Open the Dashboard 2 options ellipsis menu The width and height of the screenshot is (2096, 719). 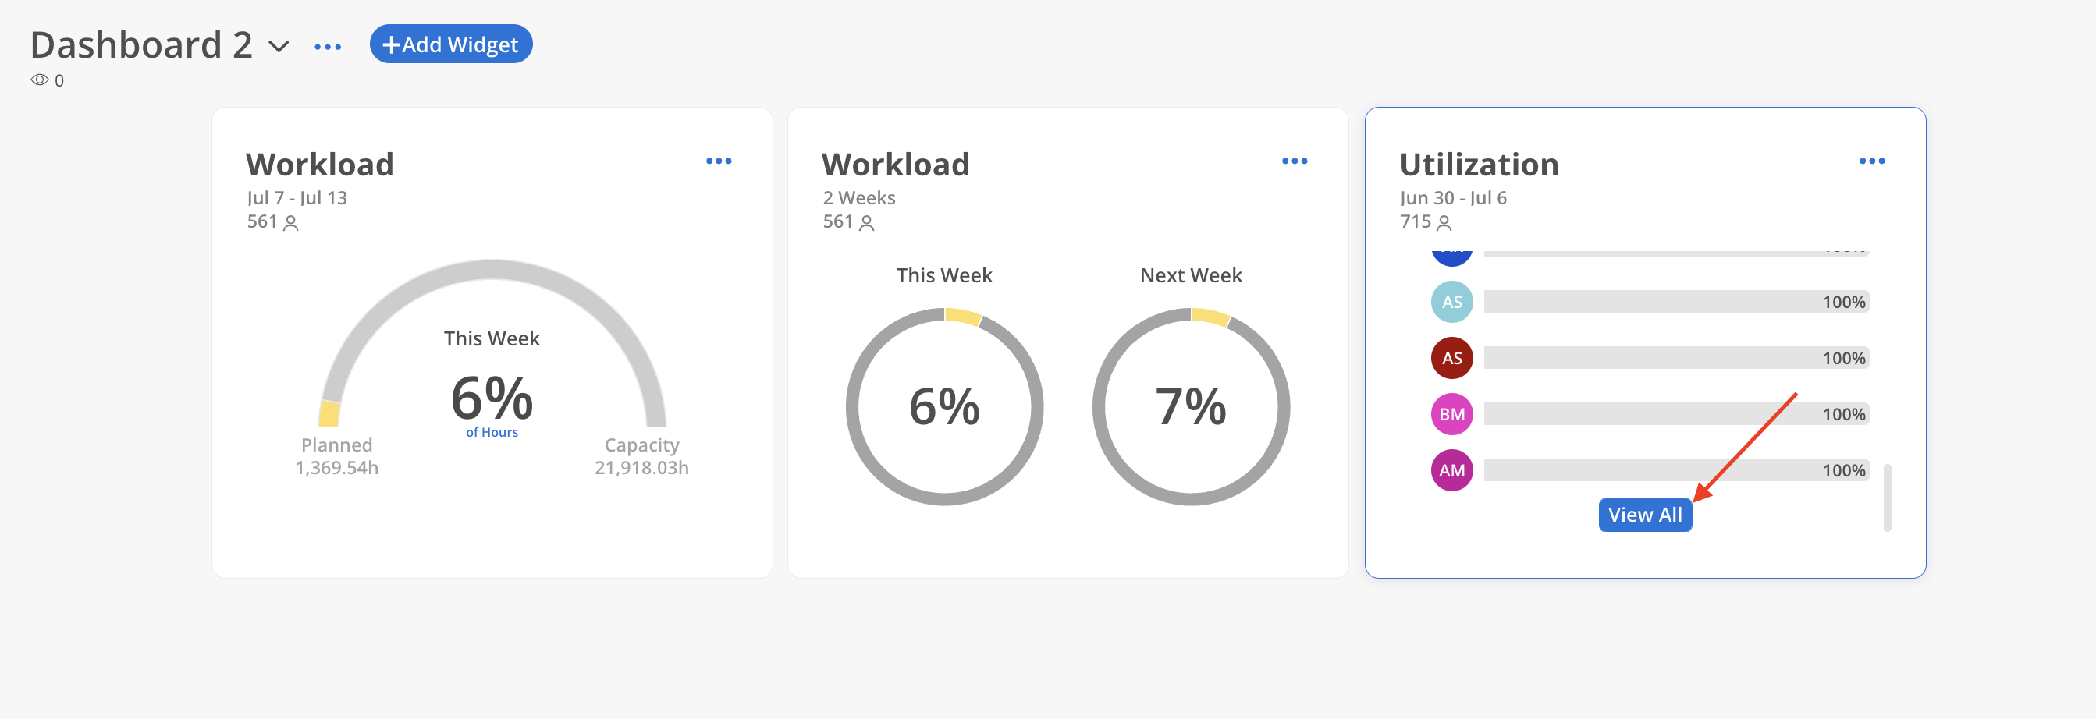tap(328, 47)
